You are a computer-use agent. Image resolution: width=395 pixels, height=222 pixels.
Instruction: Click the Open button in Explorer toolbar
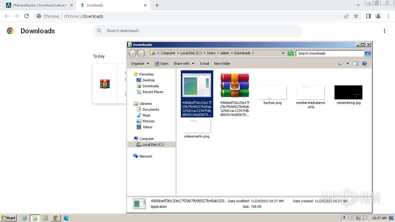[x=161, y=64]
